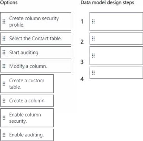Select the Contact table option box
The image size is (143, 141).
coord(36,39)
